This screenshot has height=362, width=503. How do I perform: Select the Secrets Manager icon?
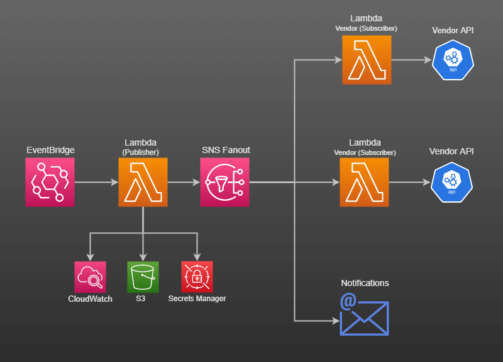click(x=197, y=277)
